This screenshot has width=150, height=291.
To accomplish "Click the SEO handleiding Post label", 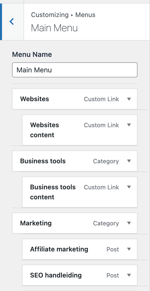I will [x=112, y=275].
